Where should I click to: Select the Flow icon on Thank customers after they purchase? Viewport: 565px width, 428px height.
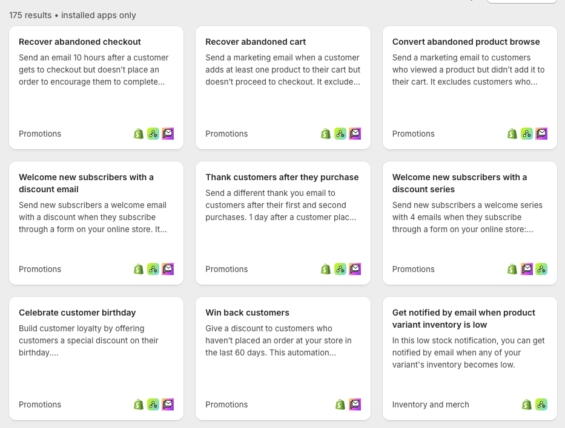(340, 269)
